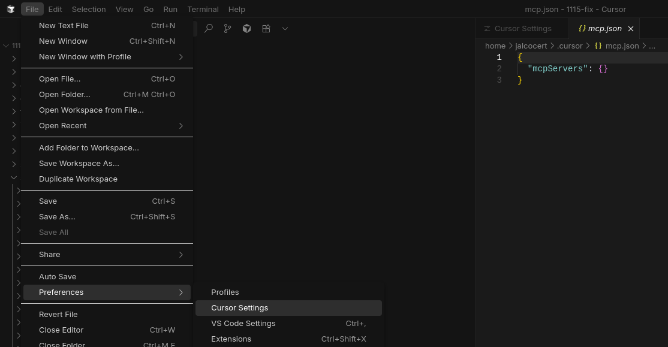The height and width of the screenshot is (347, 668).
Task: Click the jalcocert breadcrumb segment
Action: tap(531, 46)
